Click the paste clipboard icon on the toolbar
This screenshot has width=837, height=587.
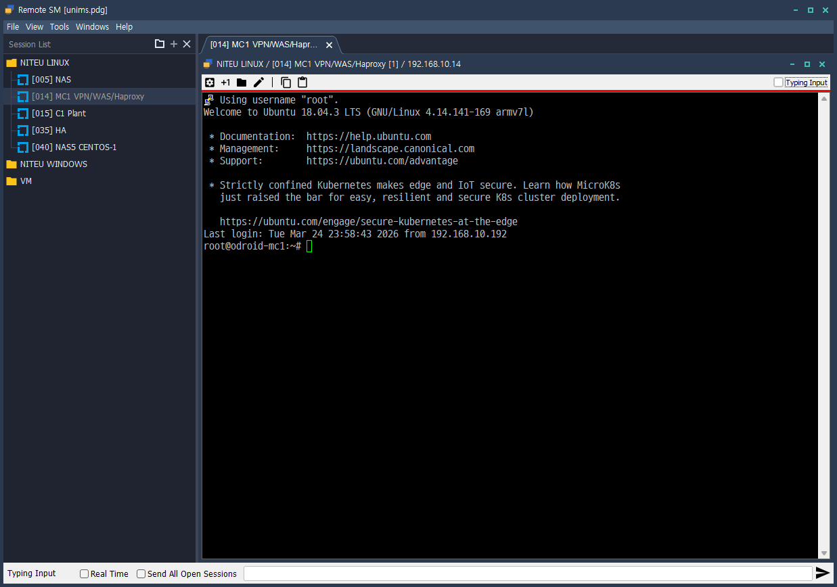pyautogui.click(x=302, y=82)
